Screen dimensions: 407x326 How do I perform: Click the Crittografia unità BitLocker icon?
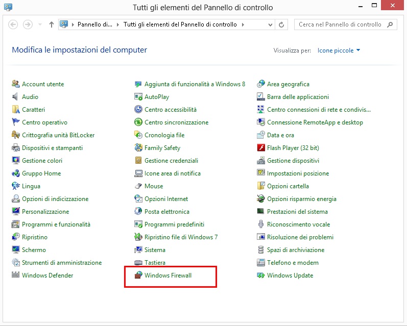click(16, 135)
